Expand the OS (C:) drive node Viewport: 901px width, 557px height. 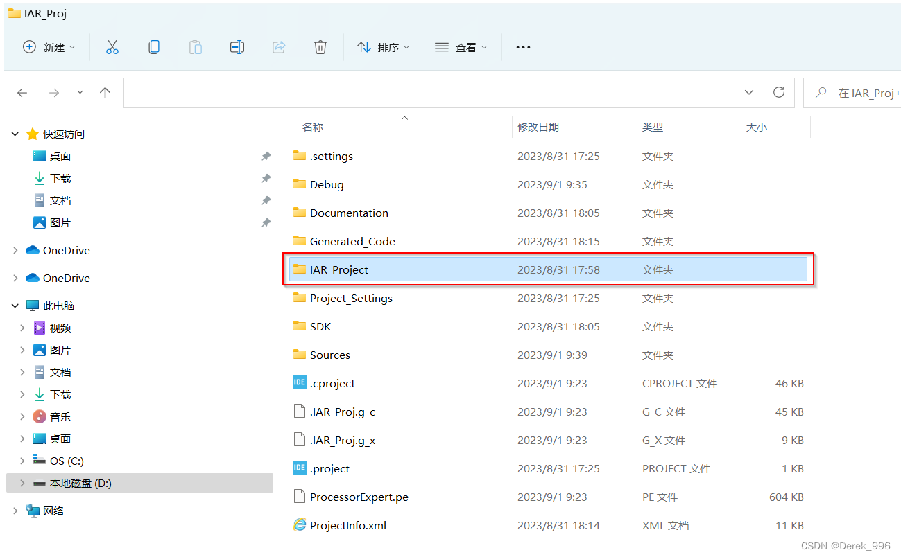click(x=23, y=461)
